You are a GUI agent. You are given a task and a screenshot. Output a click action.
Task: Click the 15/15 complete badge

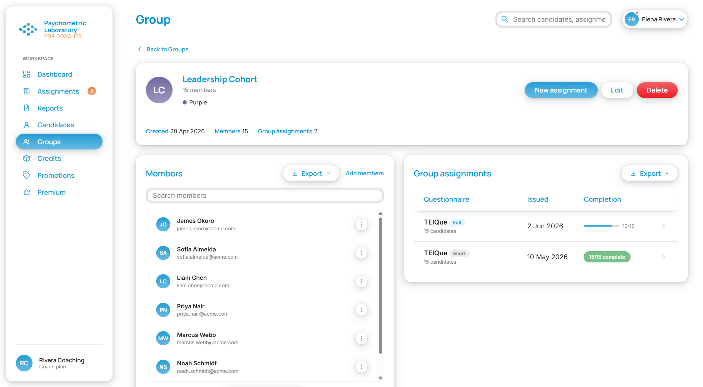607,257
